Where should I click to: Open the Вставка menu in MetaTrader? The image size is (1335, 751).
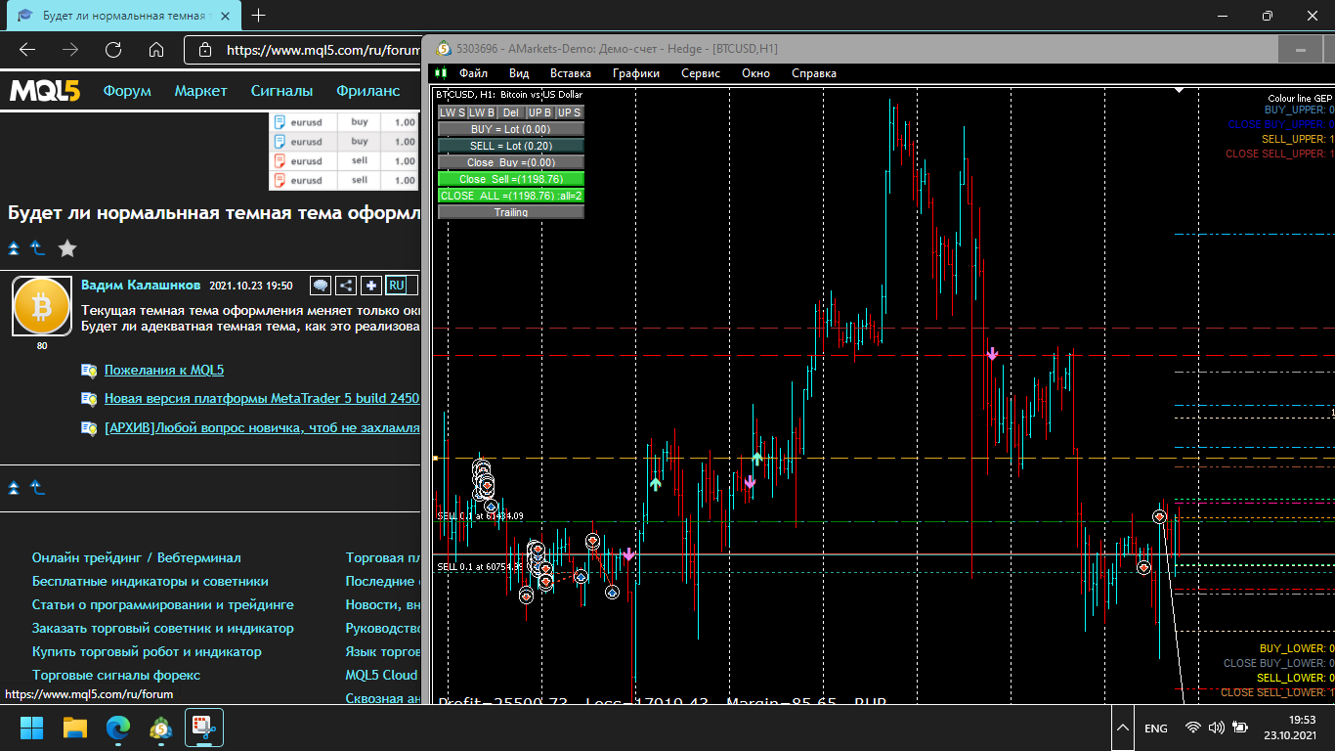click(x=571, y=73)
